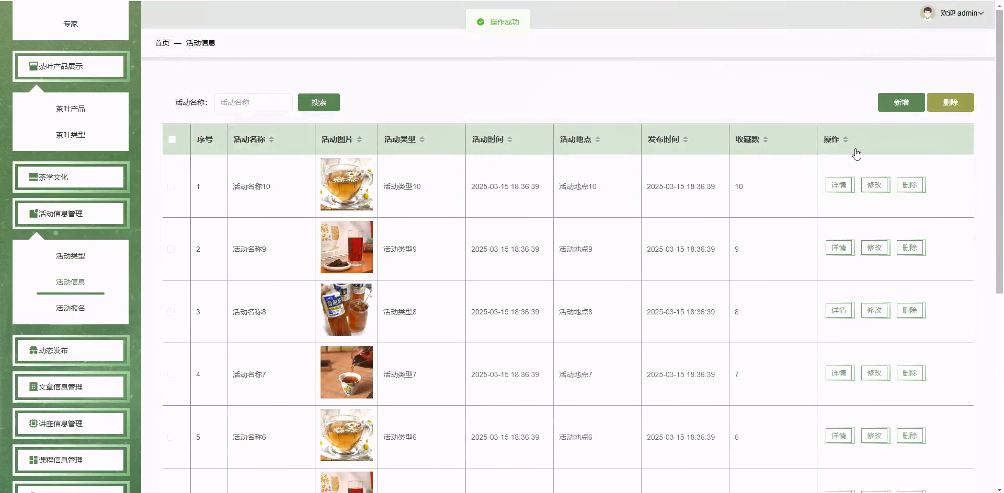Click the page vertical scrollbar

pos(999,151)
